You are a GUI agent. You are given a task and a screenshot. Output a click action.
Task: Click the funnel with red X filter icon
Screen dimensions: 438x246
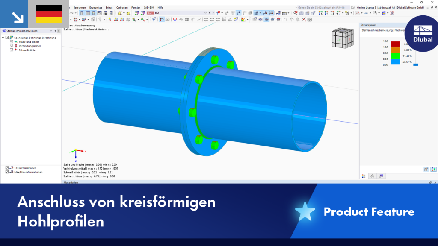click(218, 13)
